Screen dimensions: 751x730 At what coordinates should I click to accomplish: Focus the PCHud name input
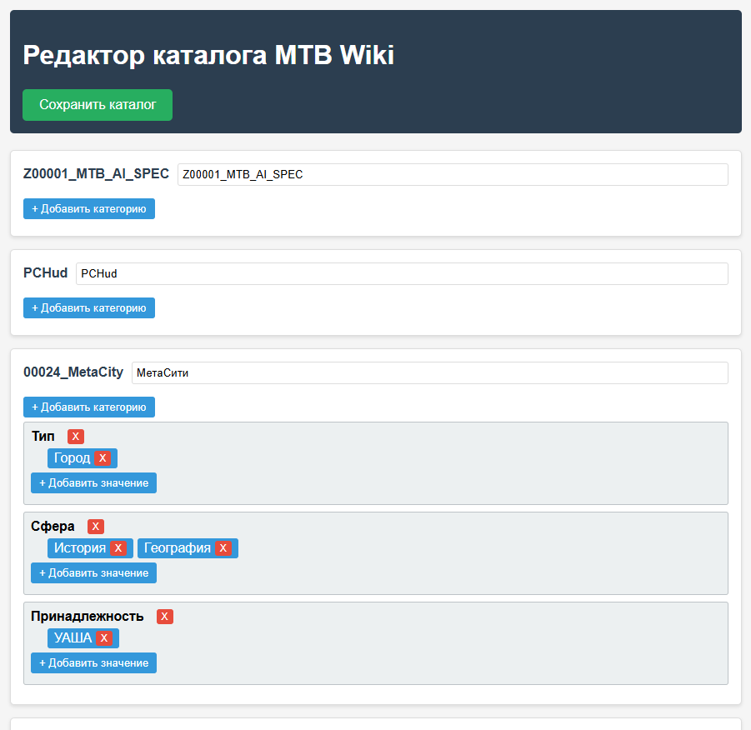[402, 273]
